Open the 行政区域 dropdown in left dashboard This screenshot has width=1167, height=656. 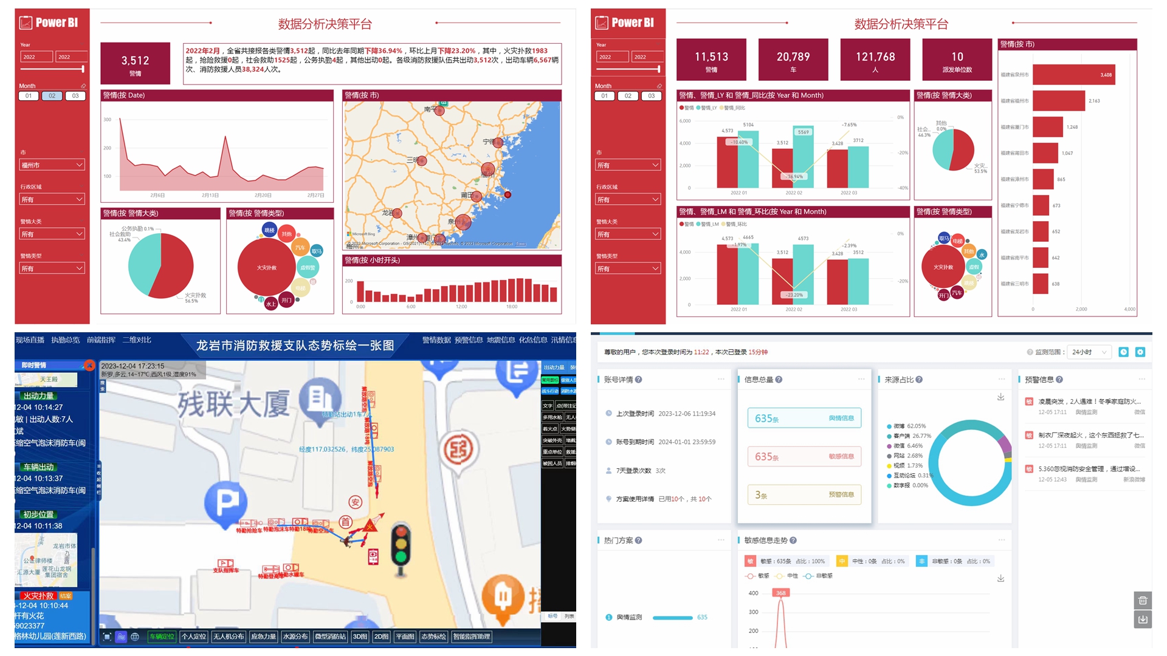pyautogui.click(x=52, y=199)
